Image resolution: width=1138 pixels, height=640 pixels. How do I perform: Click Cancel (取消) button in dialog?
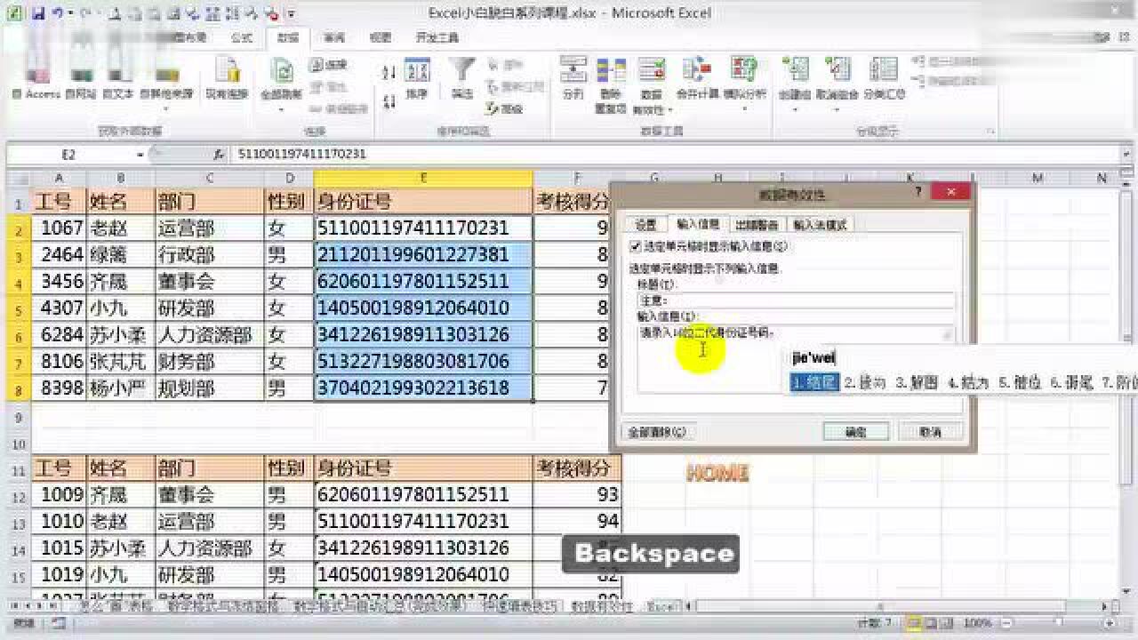pos(930,432)
